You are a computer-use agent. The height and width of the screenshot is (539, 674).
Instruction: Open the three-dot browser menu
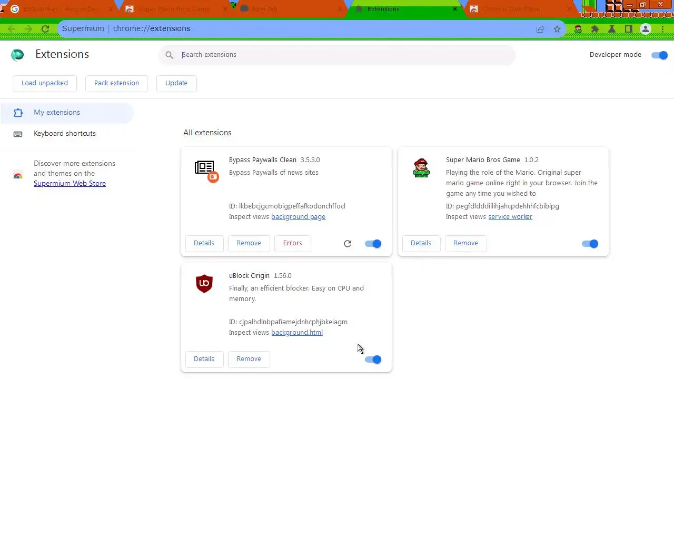tap(662, 29)
